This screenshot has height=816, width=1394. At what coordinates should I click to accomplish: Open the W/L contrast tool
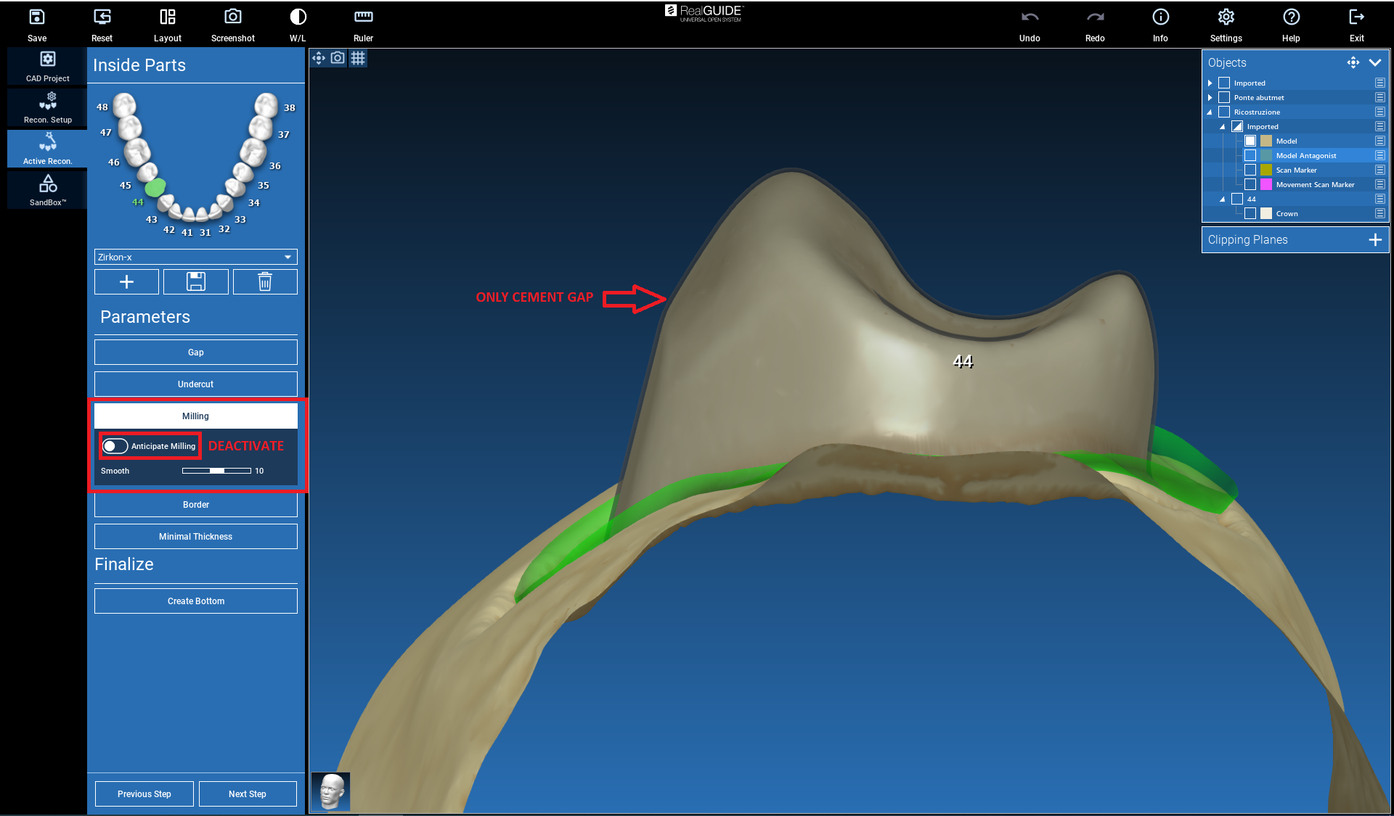point(298,17)
